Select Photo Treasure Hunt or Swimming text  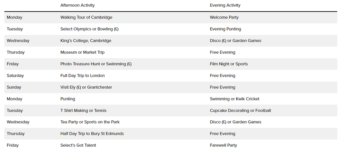(x=96, y=64)
